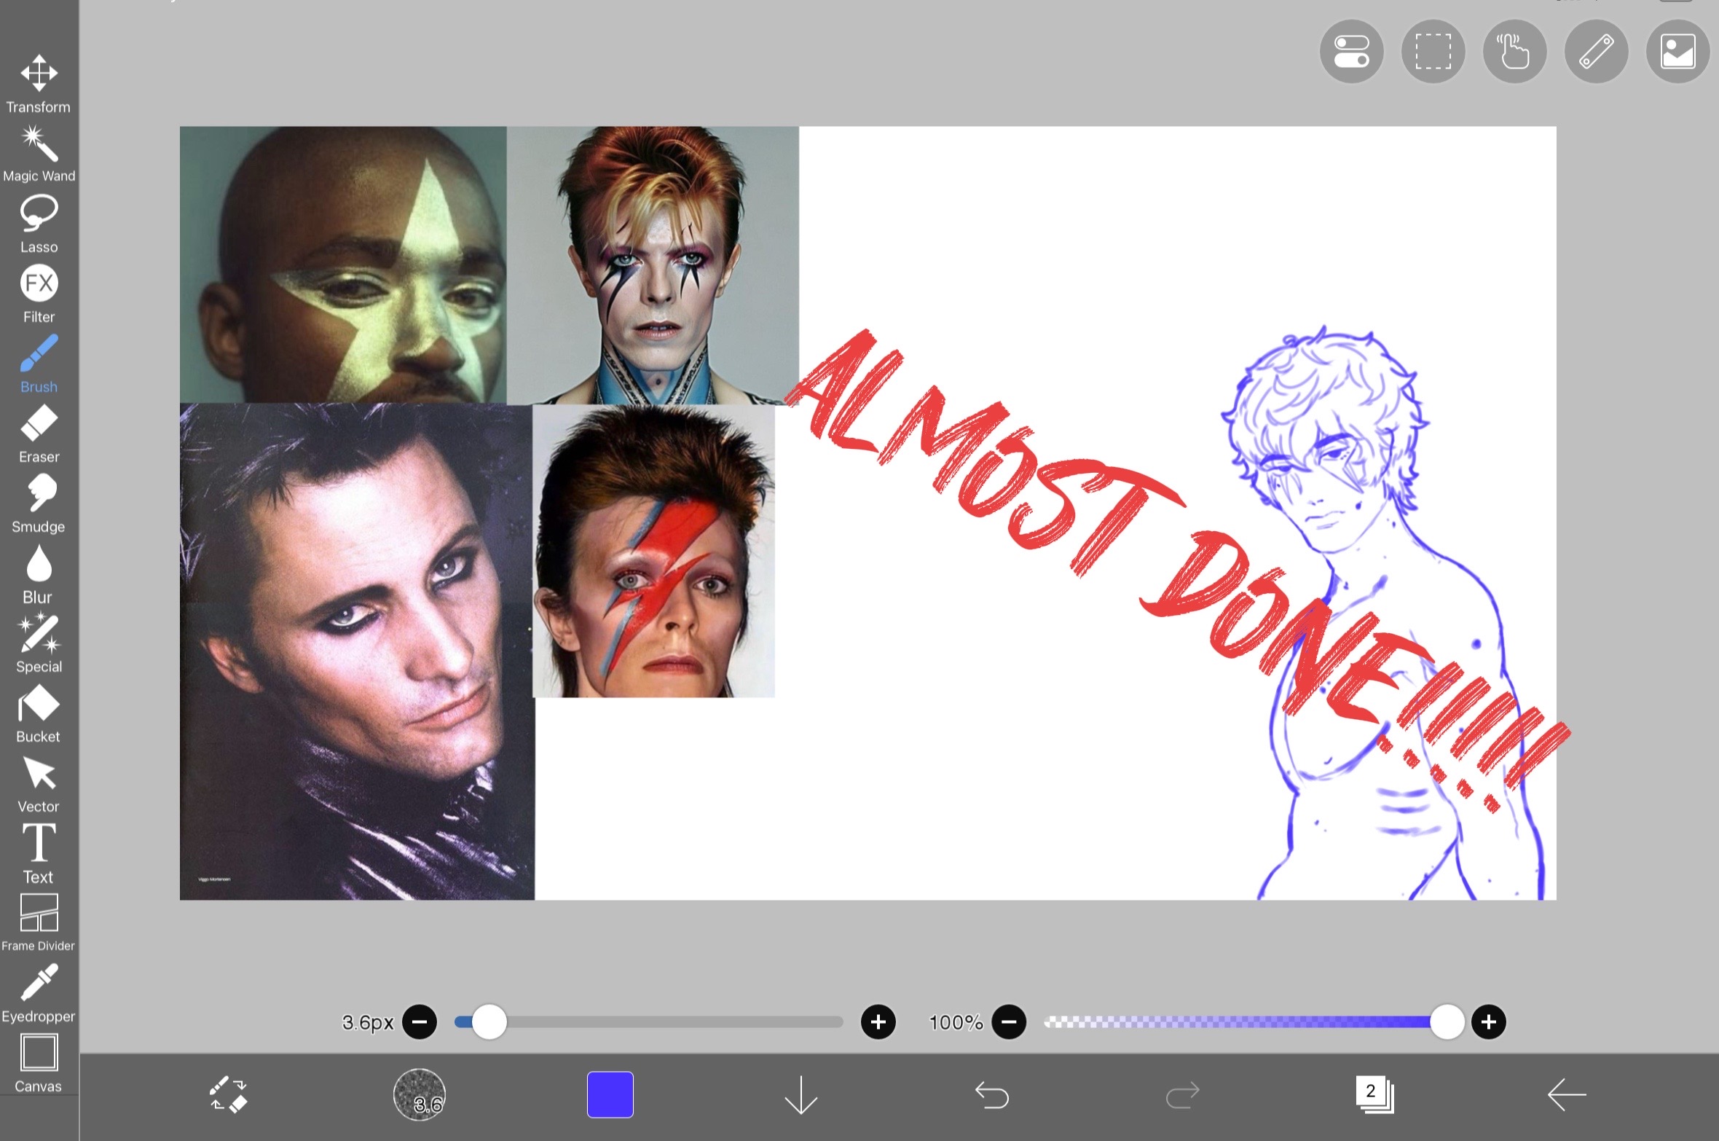
Task: Decrease brush size with minus button
Action: point(420,1022)
